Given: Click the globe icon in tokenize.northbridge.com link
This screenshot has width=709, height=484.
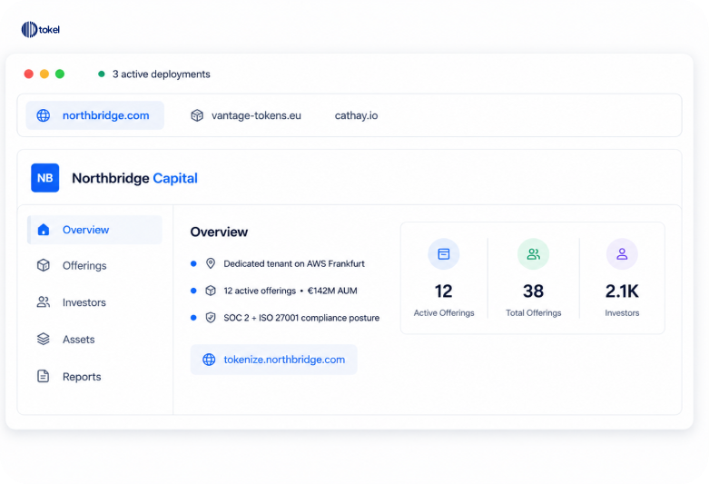Looking at the screenshot, I should [x=209, y=360].
